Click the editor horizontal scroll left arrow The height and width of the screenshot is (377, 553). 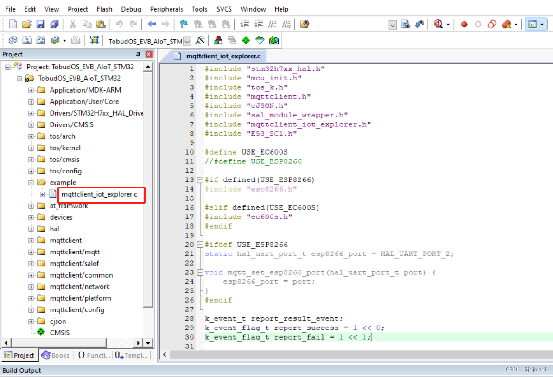click(165, 355)
